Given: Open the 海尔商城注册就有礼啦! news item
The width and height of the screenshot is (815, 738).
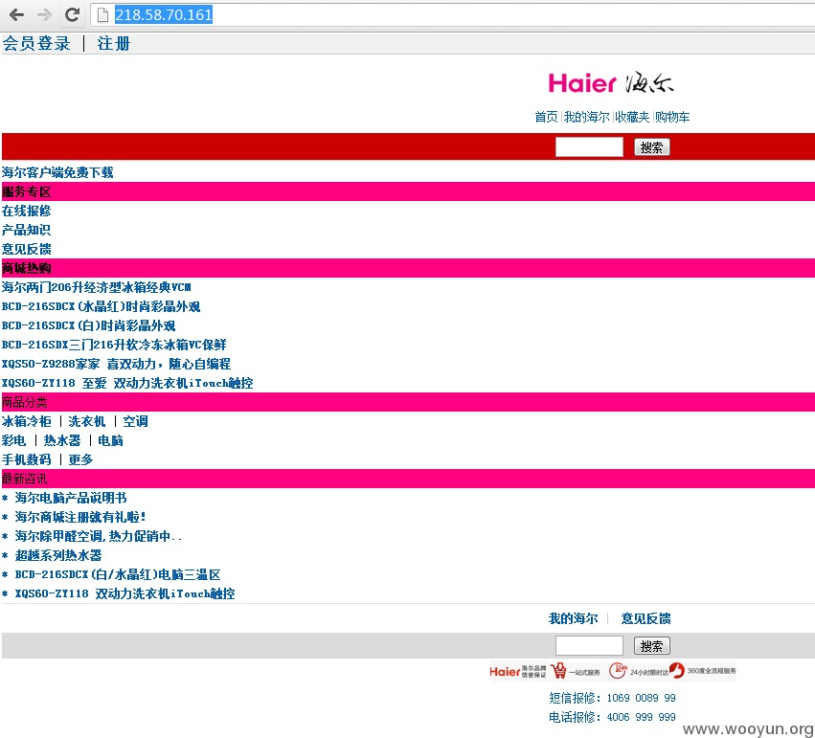Looking at the screenshot, I should click(80, 517).
